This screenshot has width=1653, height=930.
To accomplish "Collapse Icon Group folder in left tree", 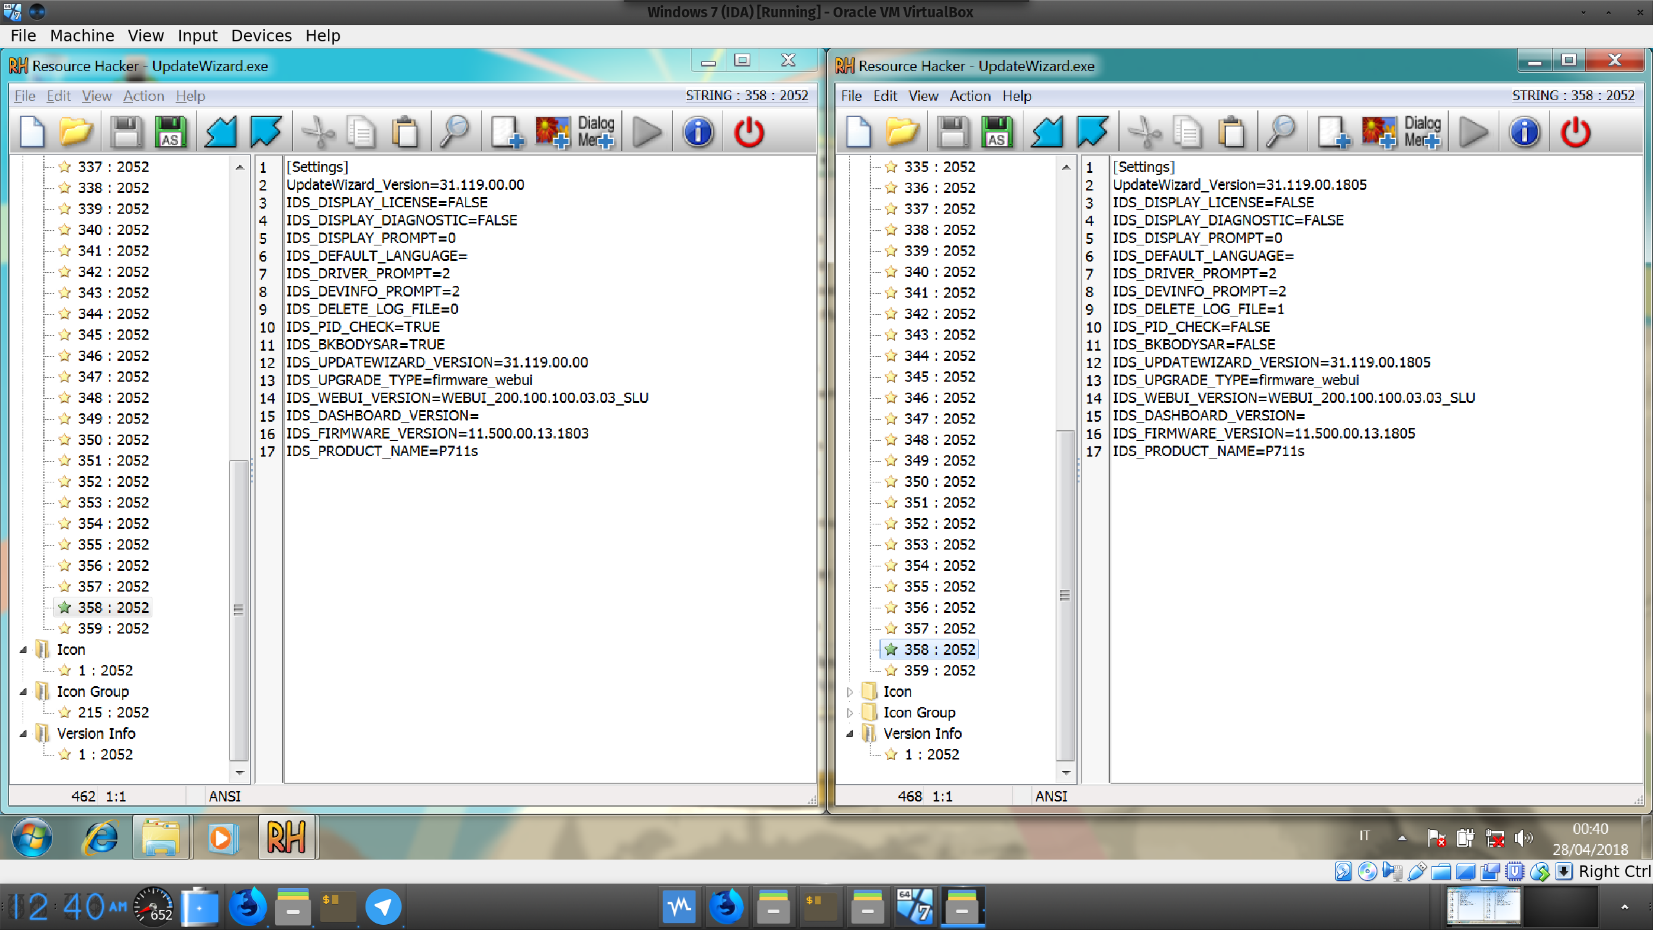I will click(23, 692).
